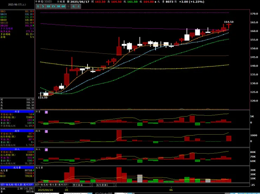
Task: Click the 法人持股比例 16.28% row
Action: tap(17, 163)
